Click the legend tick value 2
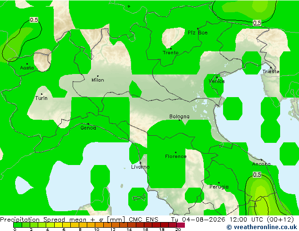Viewport: 299px width, 231px height. coord(31,230)
